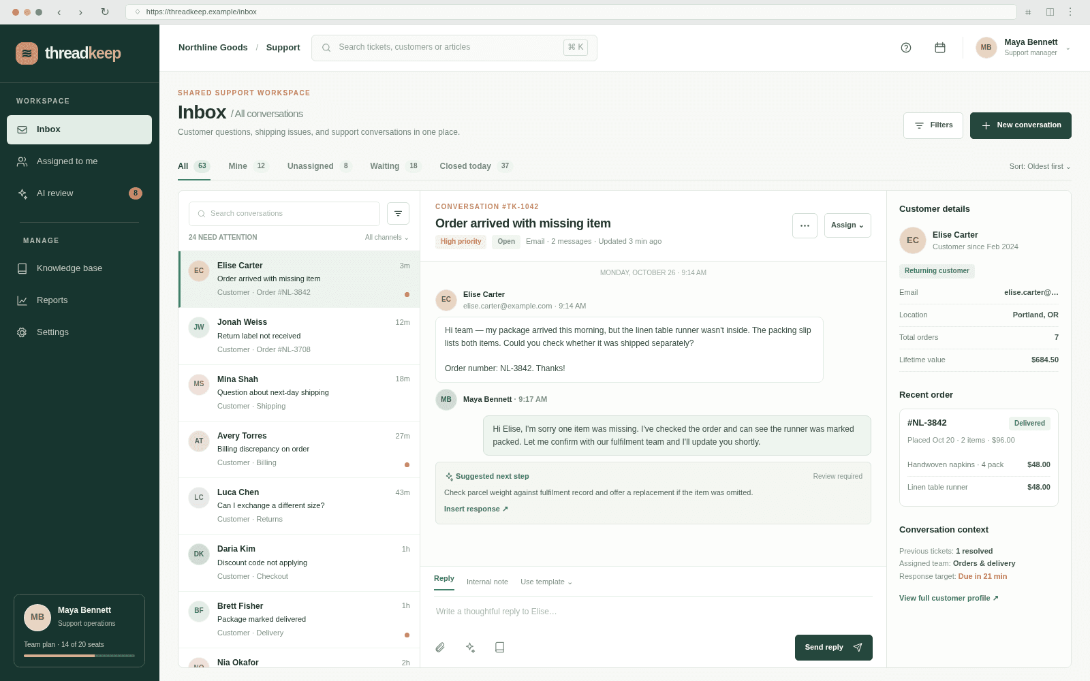Image resolution: width=1090 pixels, height=681 pixels.
Task: Click the browser sidebar panel icon
Action: (1050, 12)
